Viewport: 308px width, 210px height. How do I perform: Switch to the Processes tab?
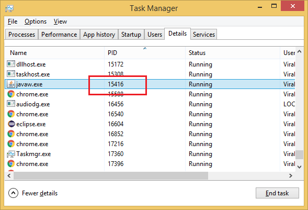coord(21,35)
